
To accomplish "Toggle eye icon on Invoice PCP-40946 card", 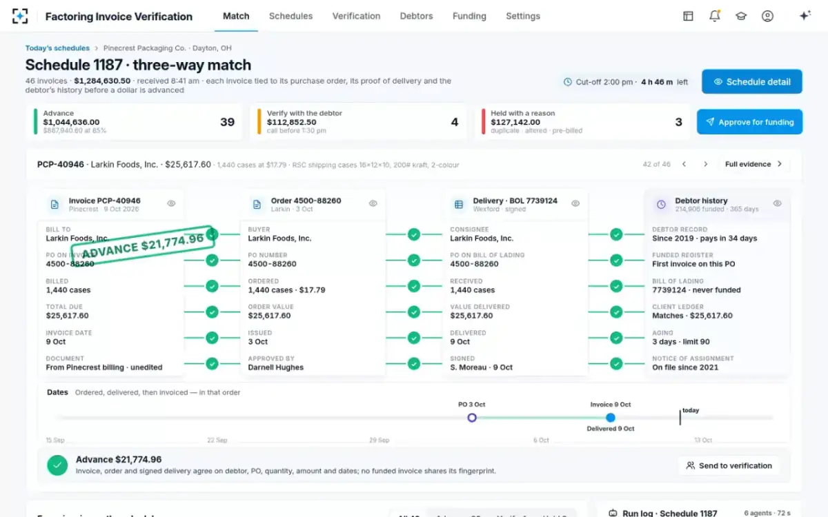I will 171,203.
